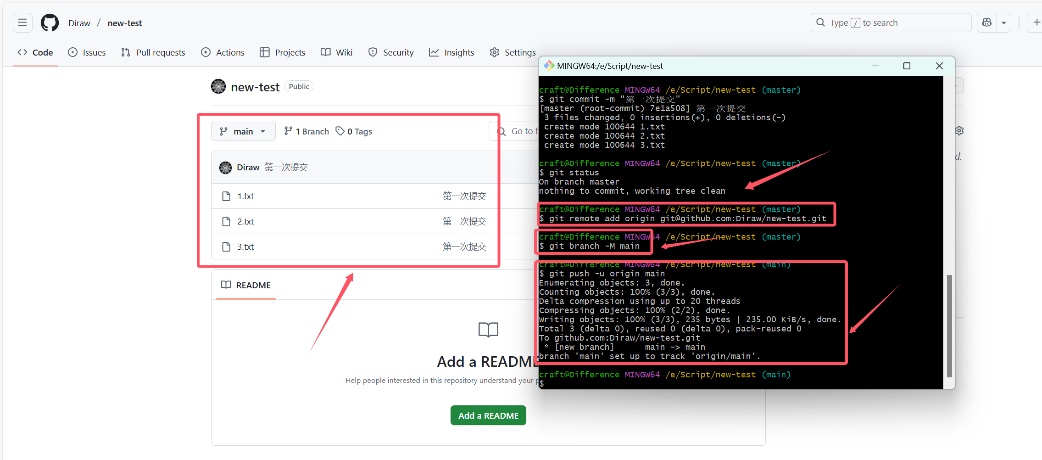Click the MINGW64 terminal window icon
This screenshot has width=1042, height=460.
click(x=549, y=66)
